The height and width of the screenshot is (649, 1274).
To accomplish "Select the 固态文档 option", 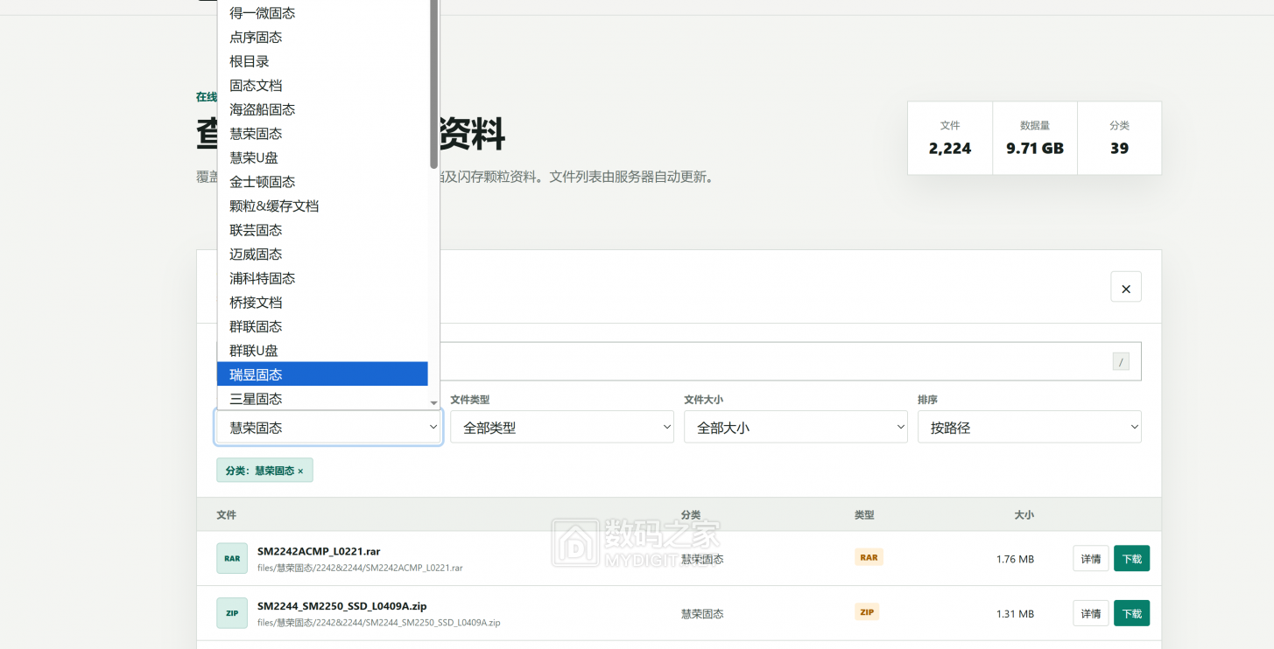I will click(322, 86).
